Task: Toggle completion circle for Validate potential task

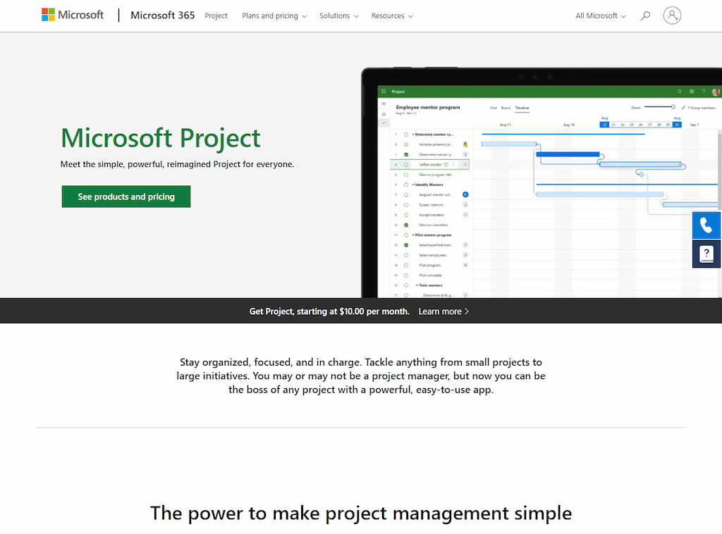Action: coord(406,144)
